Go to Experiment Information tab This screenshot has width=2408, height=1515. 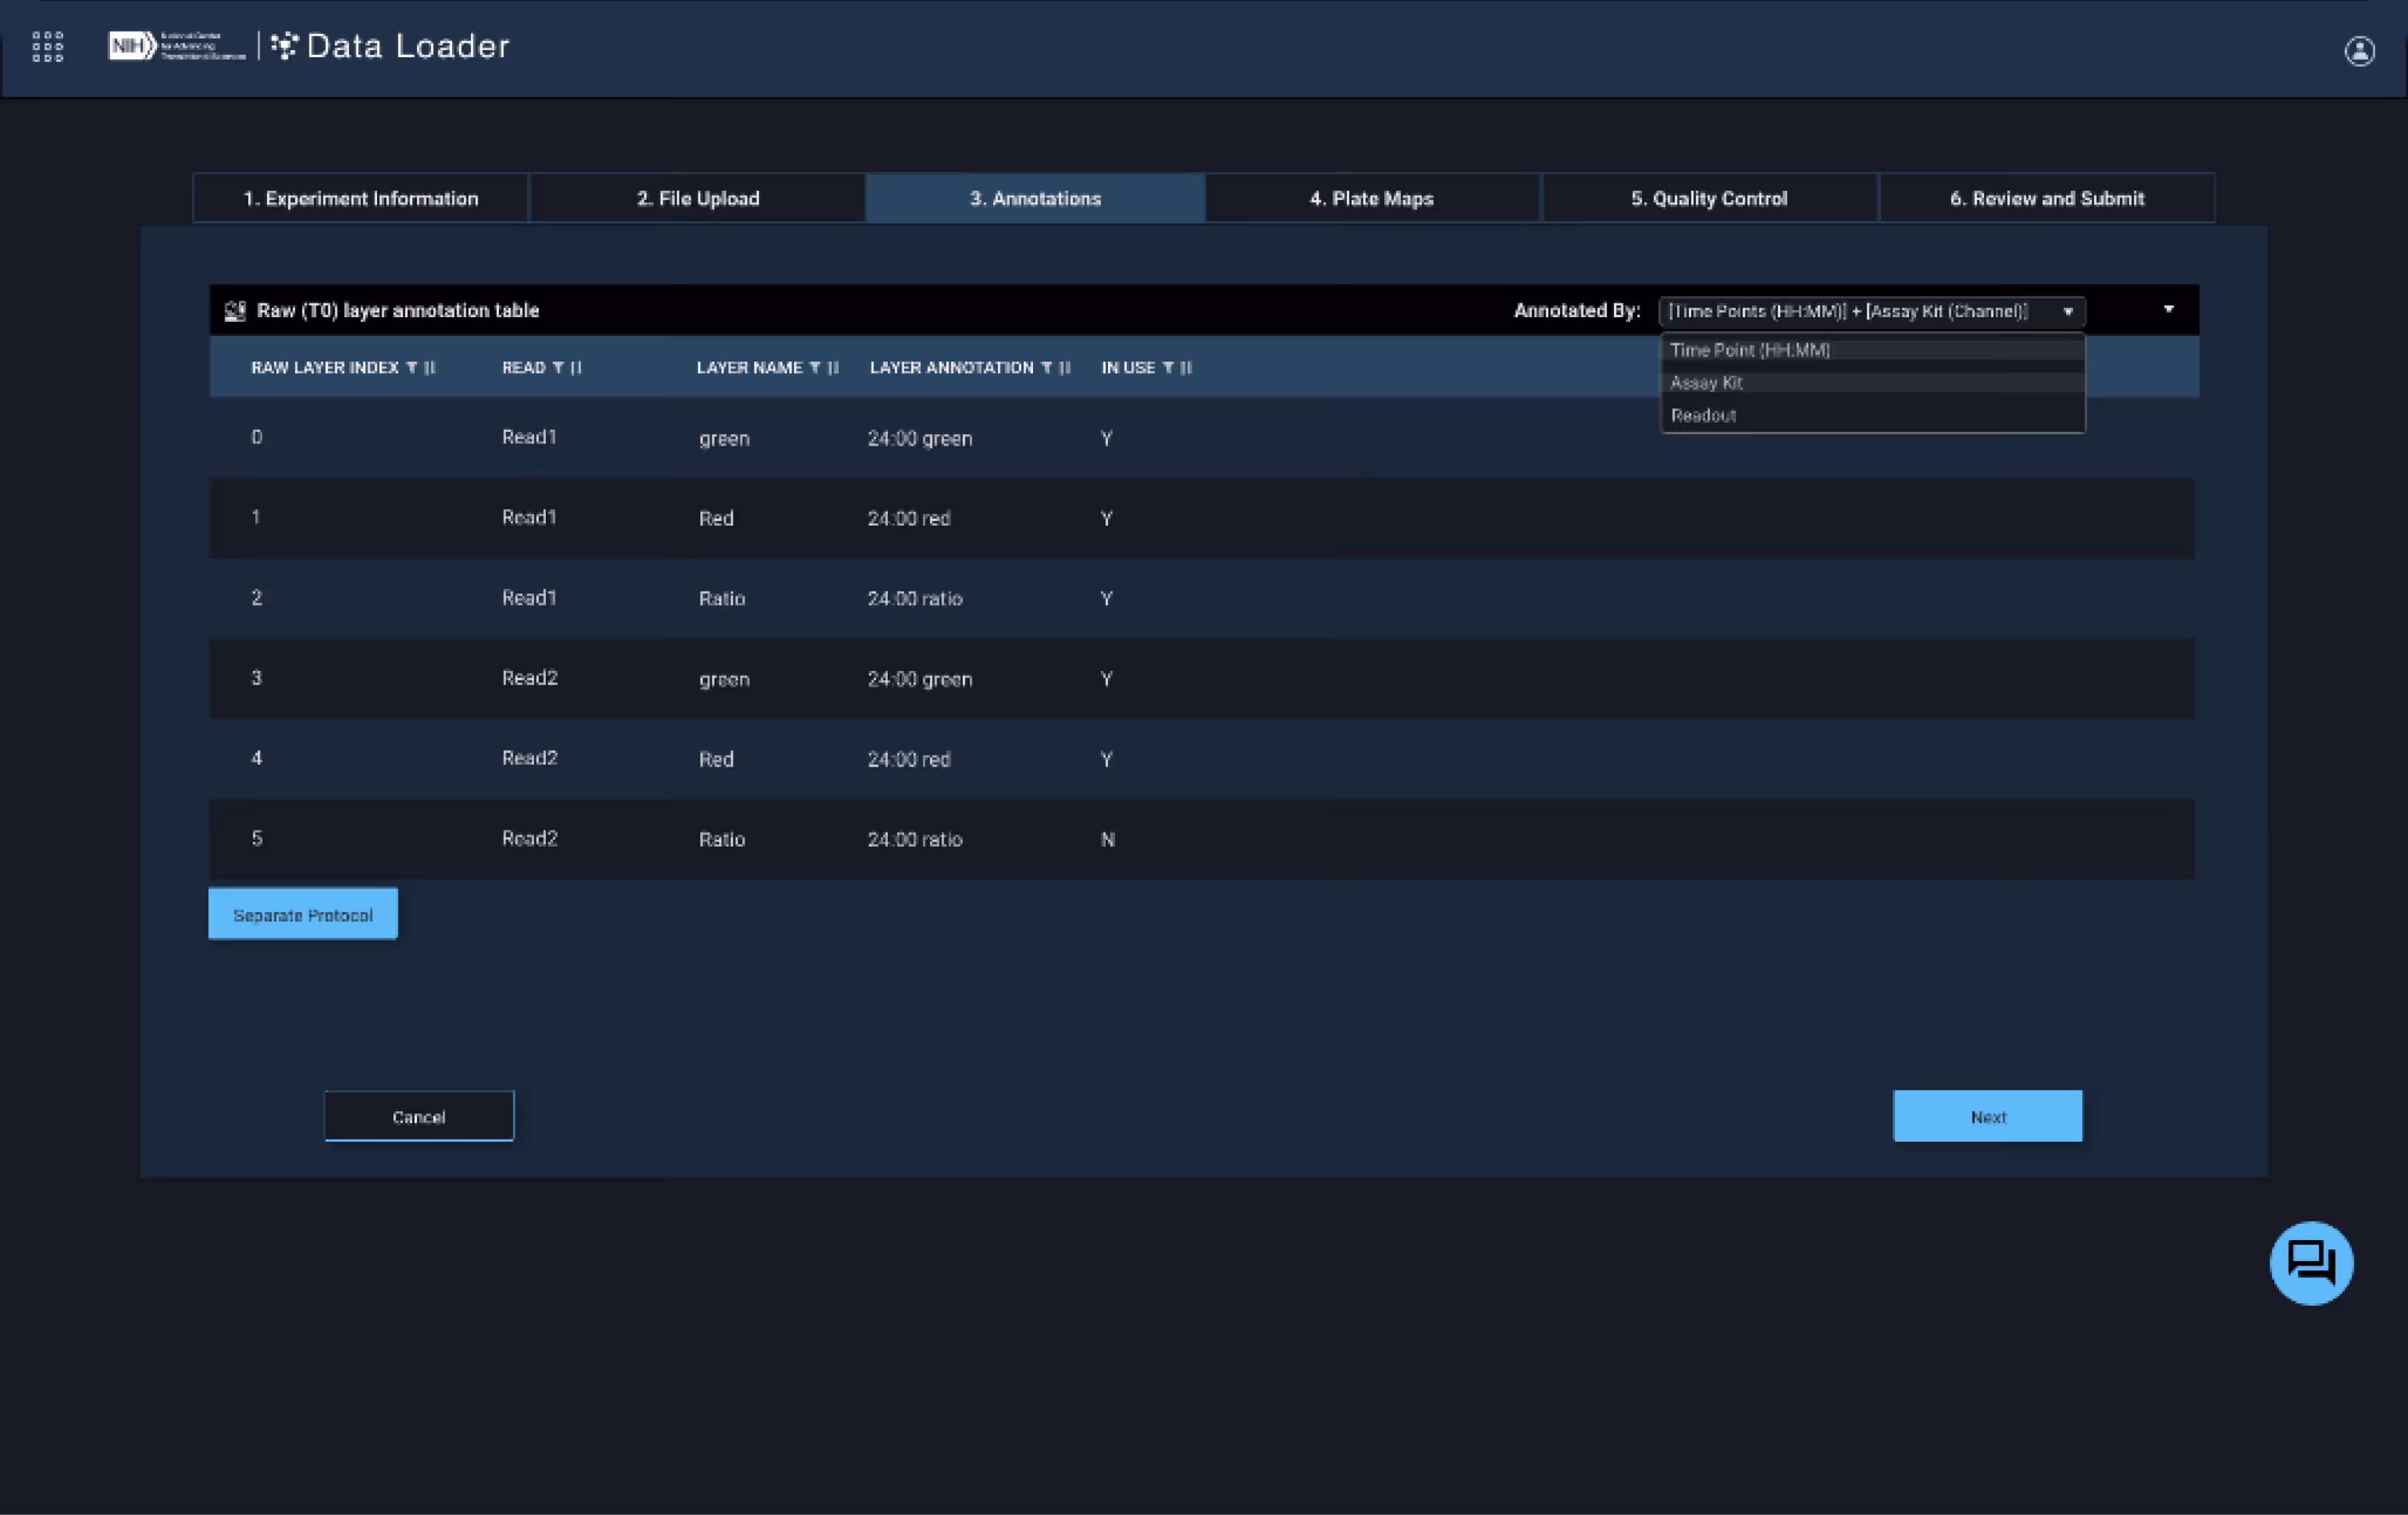[360, 198]
